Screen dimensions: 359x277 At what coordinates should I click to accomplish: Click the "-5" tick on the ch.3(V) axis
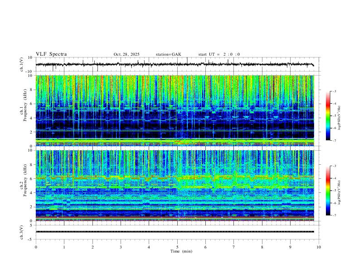pos(31,239)
